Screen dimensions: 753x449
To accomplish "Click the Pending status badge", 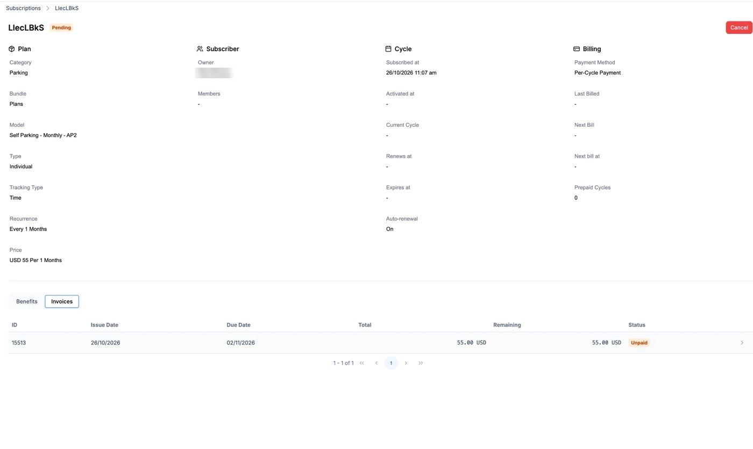I will pyautogui.click(x=61, y=28).
